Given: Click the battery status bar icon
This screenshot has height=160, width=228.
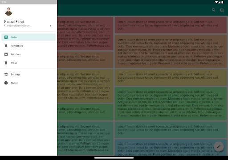Looking at the screenshot, I should 222,2.
